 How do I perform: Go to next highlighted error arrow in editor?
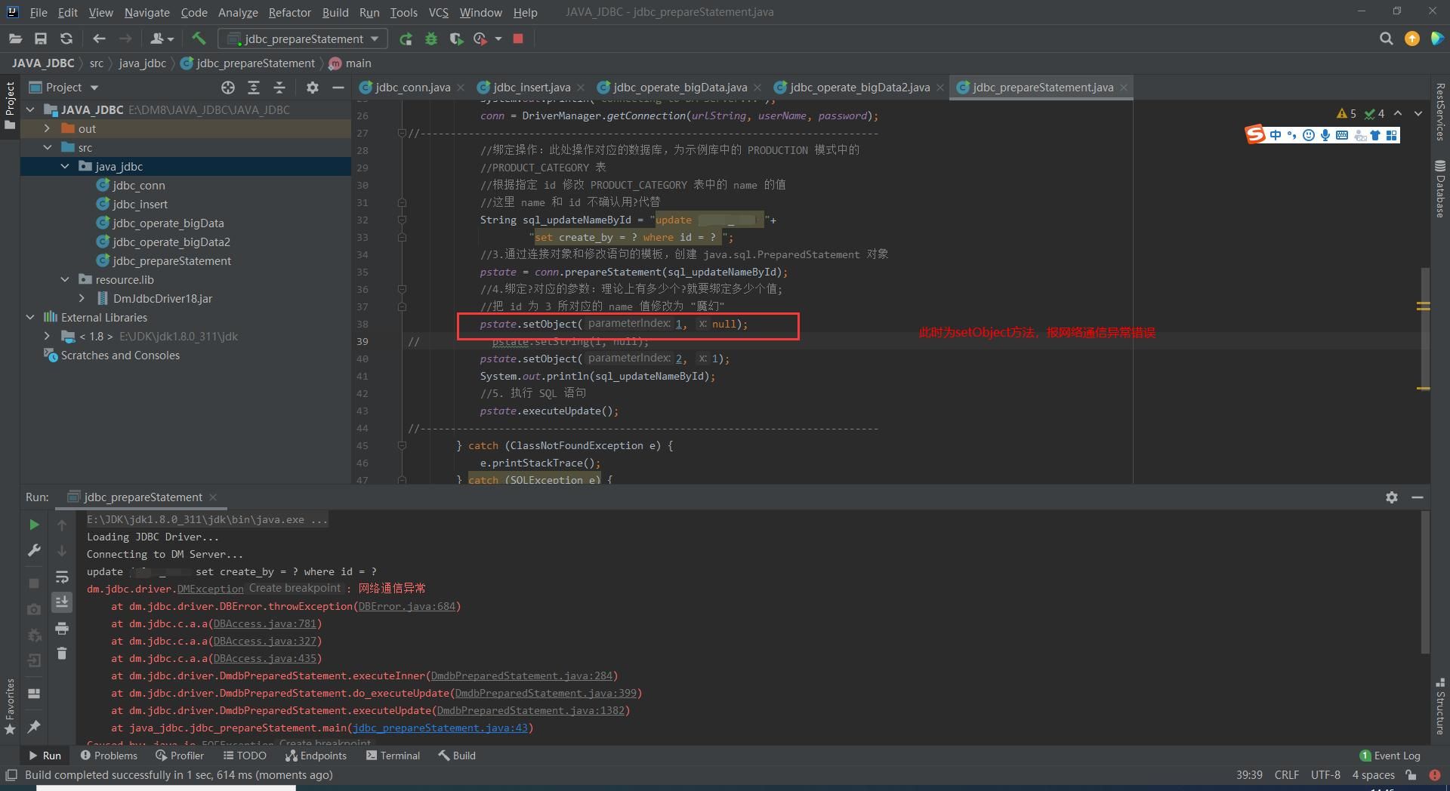pyautogui.click(x=1418, y=113)
